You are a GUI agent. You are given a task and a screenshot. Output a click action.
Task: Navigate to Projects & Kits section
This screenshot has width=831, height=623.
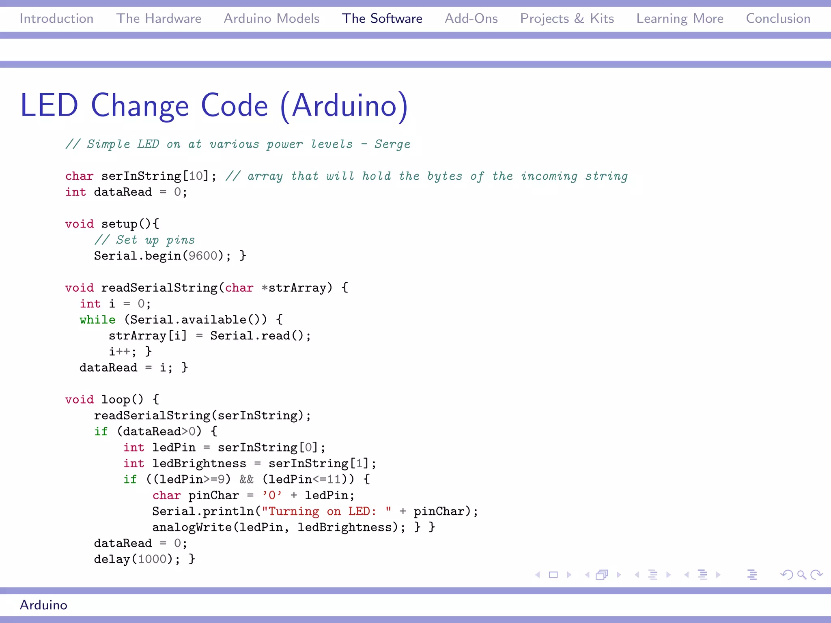point(567,19)
